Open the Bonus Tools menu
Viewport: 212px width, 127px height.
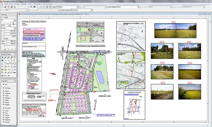click(x=47, y=4)
